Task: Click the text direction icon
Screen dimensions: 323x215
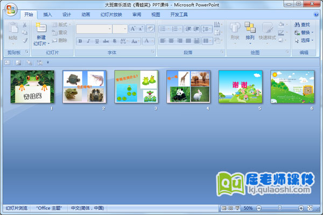Action: [217, 25]
